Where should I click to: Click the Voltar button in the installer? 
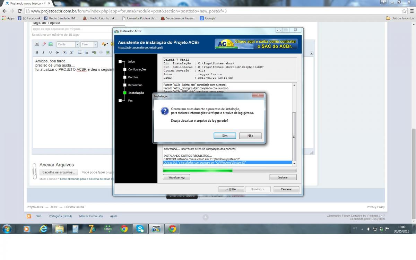pyautogui.click(x=231, y=189)
